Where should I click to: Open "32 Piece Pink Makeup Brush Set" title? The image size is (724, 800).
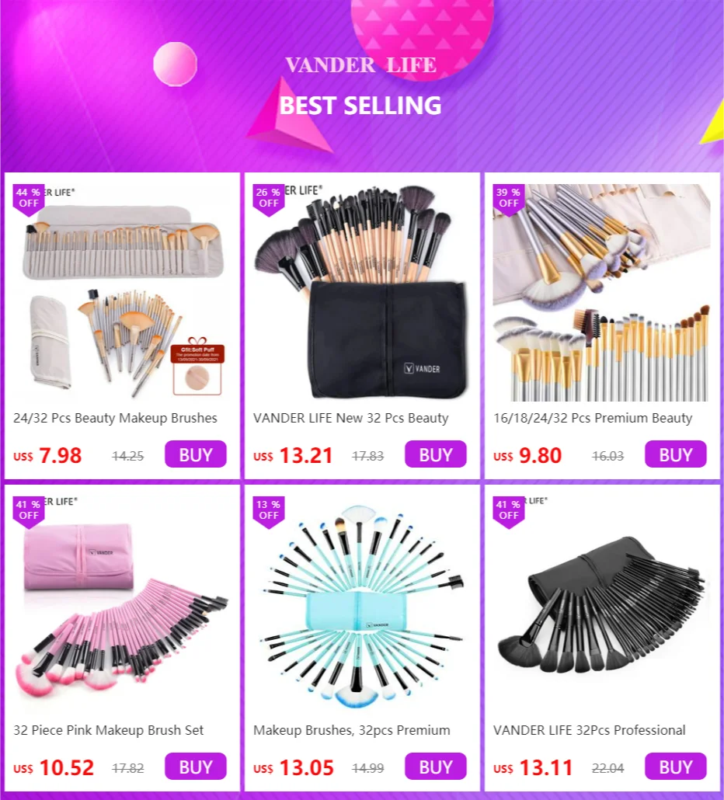(109, 730)
